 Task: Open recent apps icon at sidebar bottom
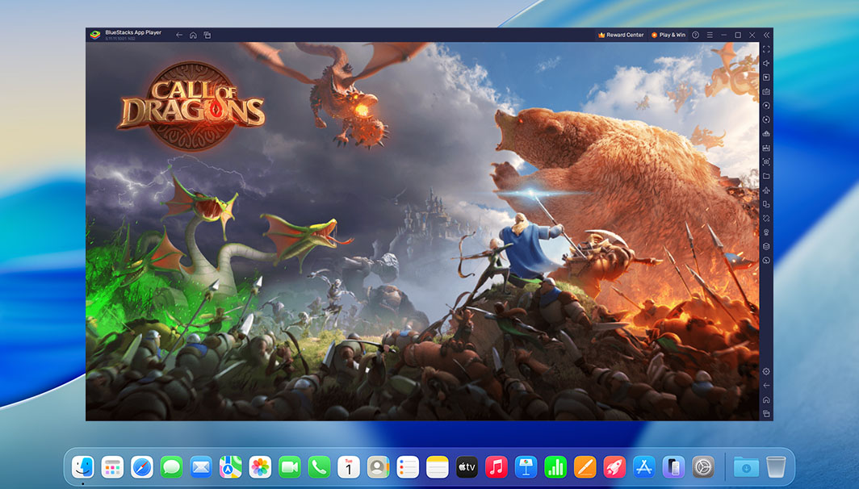point(766,414)
